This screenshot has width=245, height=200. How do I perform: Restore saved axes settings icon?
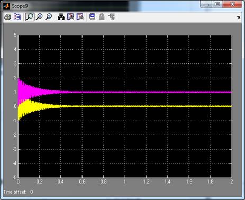80,17
